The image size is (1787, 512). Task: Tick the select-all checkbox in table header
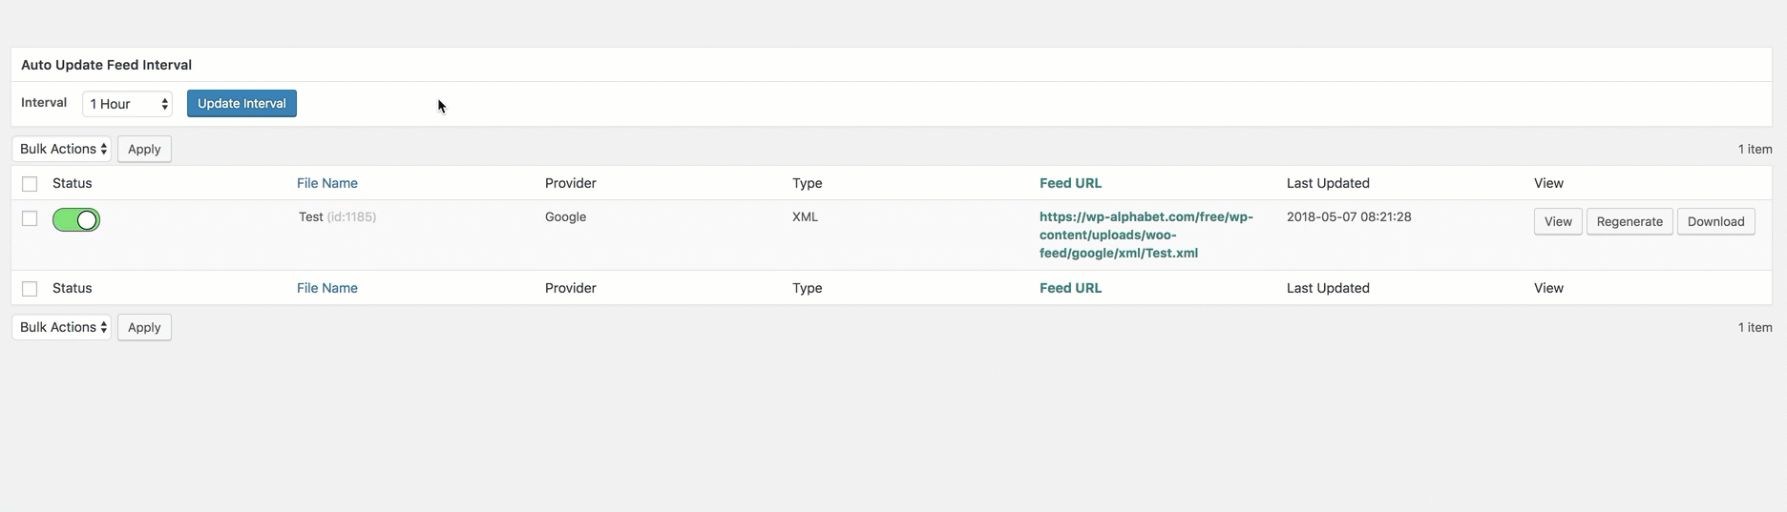[x=30, y=184]
